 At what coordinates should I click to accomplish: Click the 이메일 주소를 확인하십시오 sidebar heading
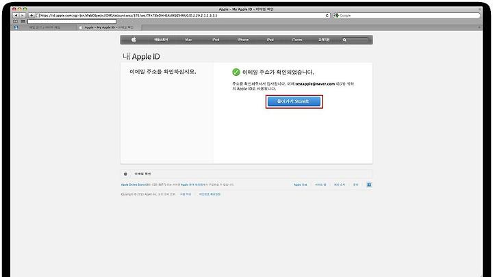[163, 72]
